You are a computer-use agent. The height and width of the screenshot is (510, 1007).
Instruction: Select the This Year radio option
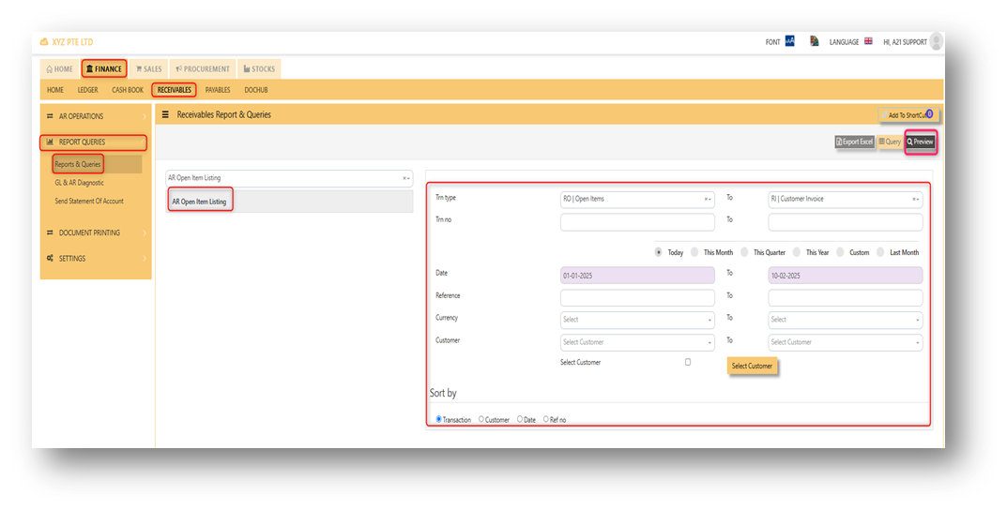point(797,252)
